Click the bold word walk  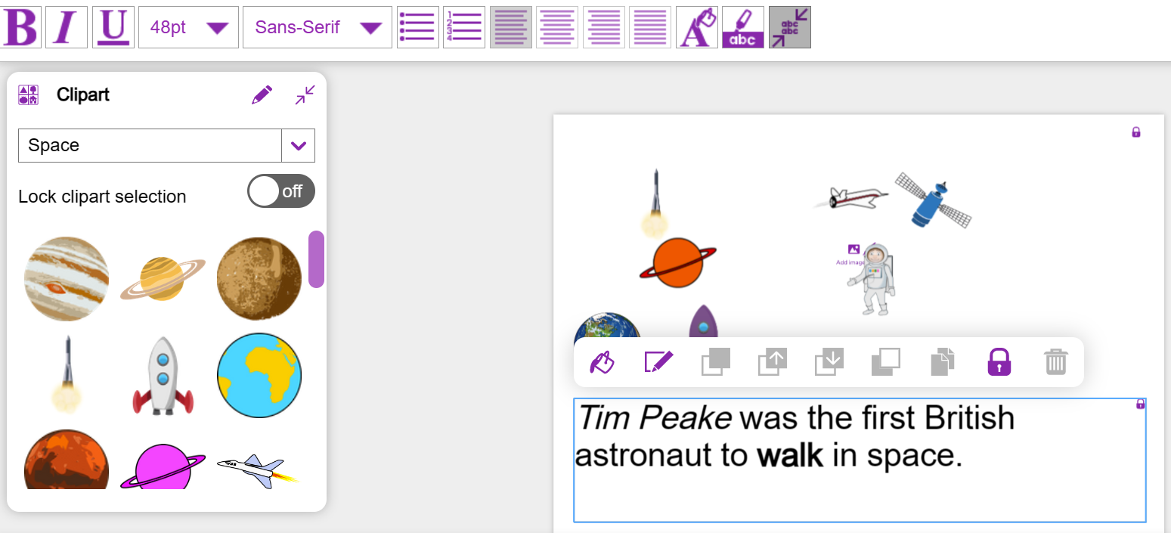point(790,455)
